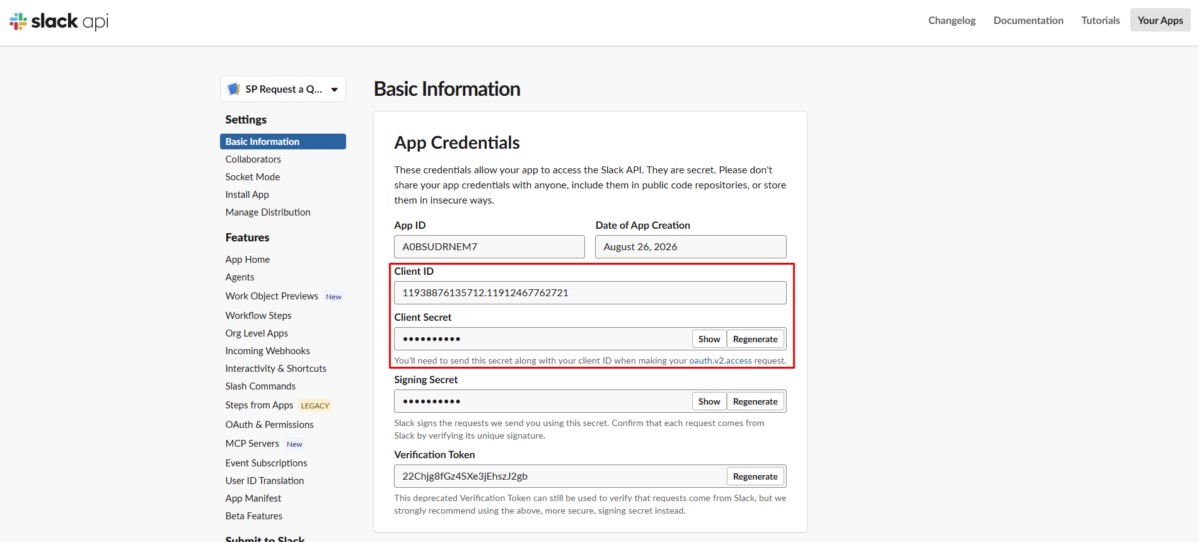Open Socket Mode settings

coord(253,177)
